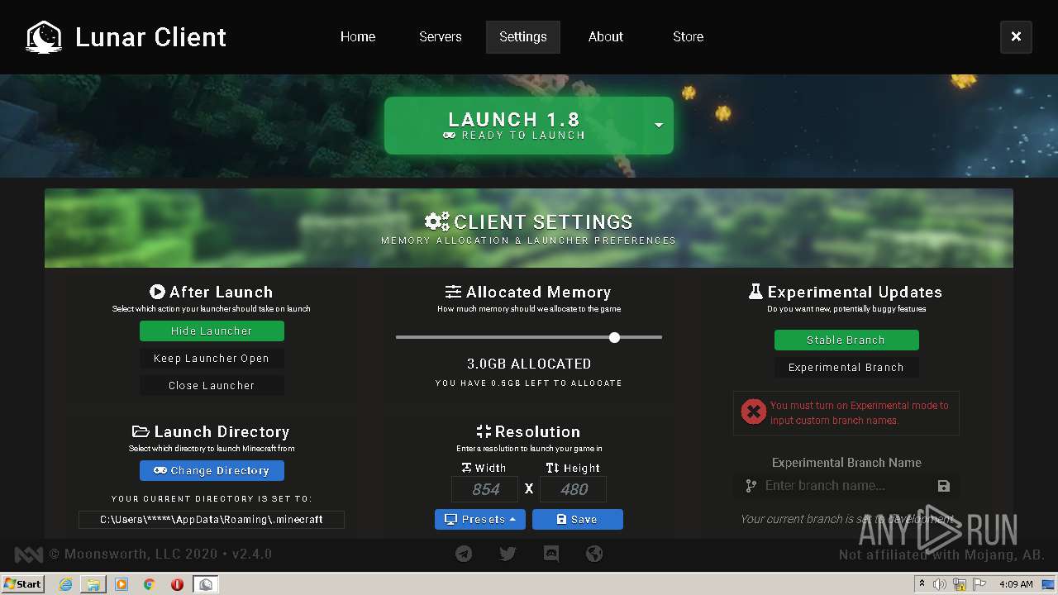Click in the Width resolution field
Image resolution: width=1058 pixels, height=595 pixels.
pyautogui.click(x=485, y=489)
